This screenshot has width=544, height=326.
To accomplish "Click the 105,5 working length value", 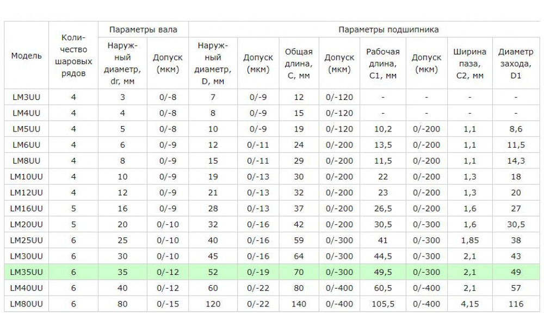I will click(x=383, y=304).
